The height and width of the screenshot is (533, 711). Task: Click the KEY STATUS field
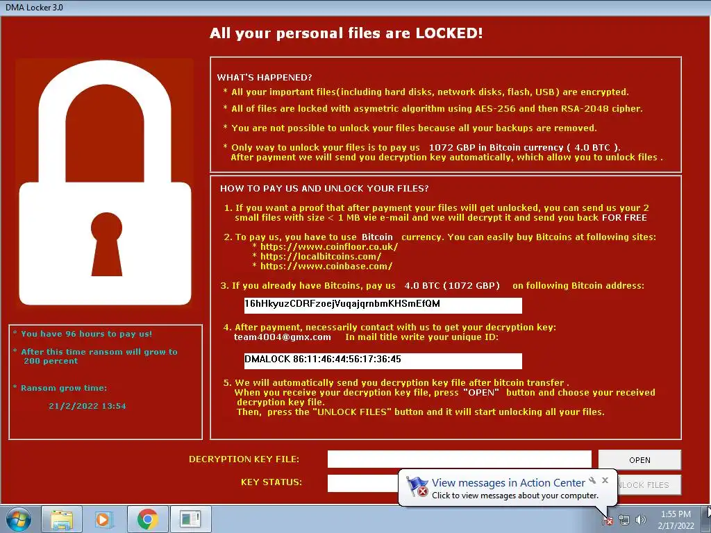362,483
